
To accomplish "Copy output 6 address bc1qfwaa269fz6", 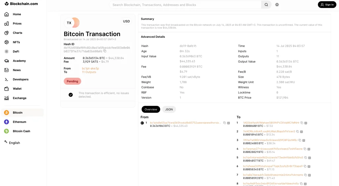I will 305,166.
